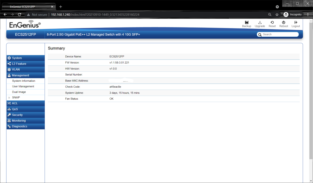The height and width of the screenshot is (183, 313).
Task: Click the Summary heading
Action: tap(56, 48)
